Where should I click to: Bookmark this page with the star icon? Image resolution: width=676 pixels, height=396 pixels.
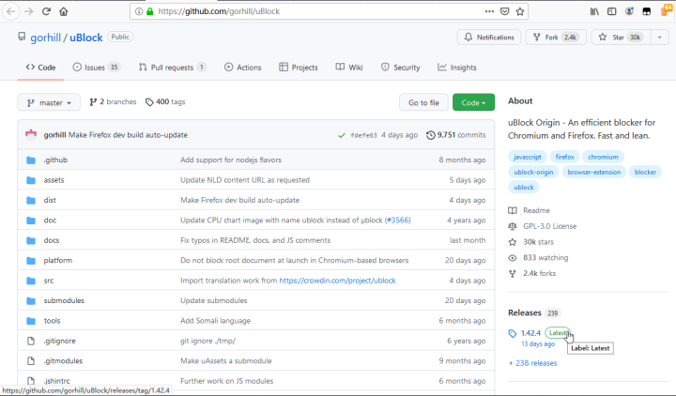[x=520, y=11]
